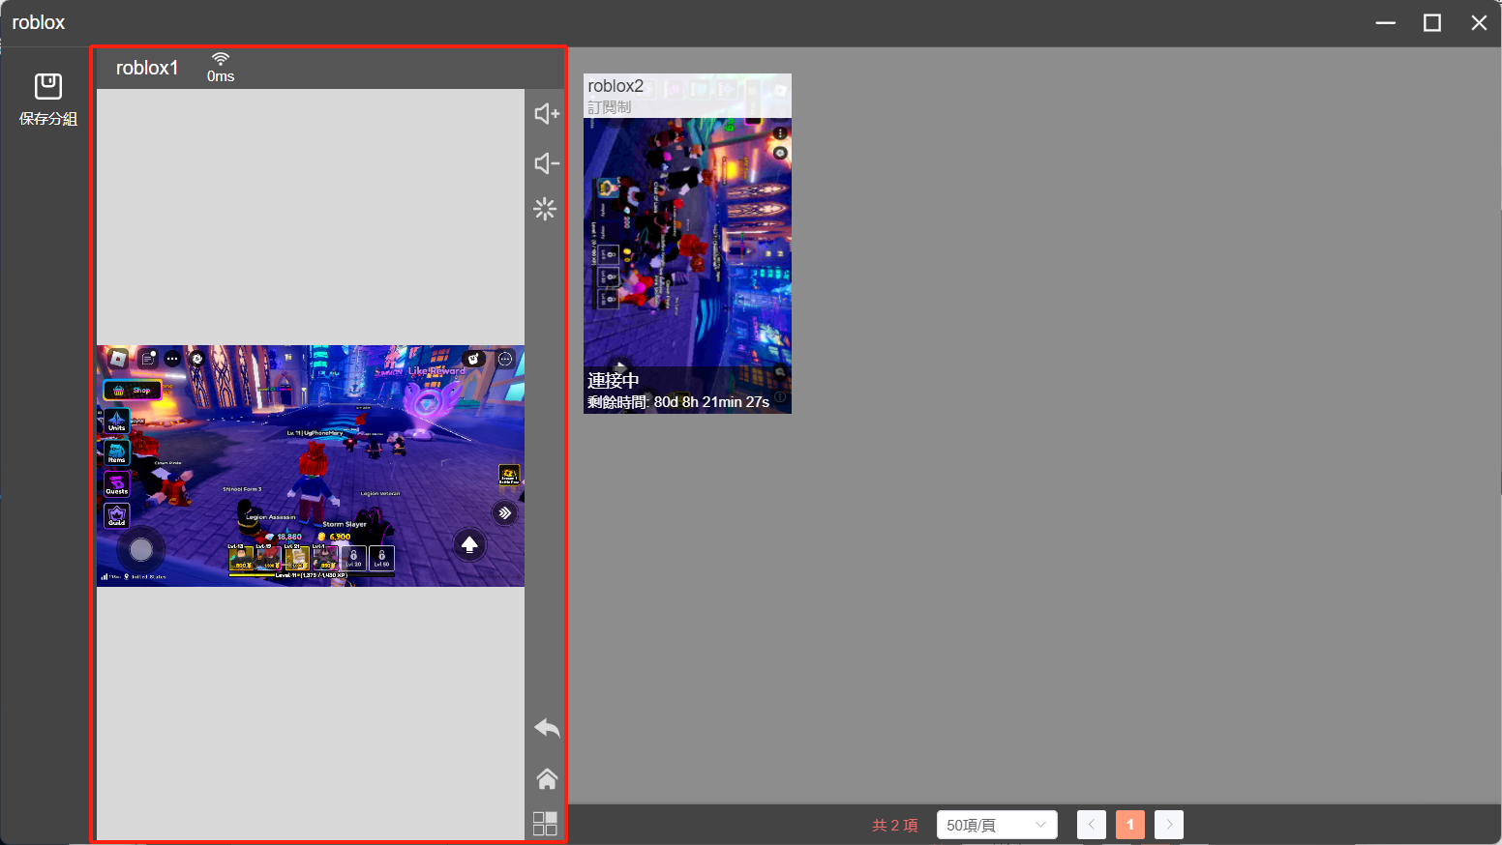Screen dimensions: 1502x845
Task: Click the Save Group (保存分組) icon
Action: (x=48, y=86)
